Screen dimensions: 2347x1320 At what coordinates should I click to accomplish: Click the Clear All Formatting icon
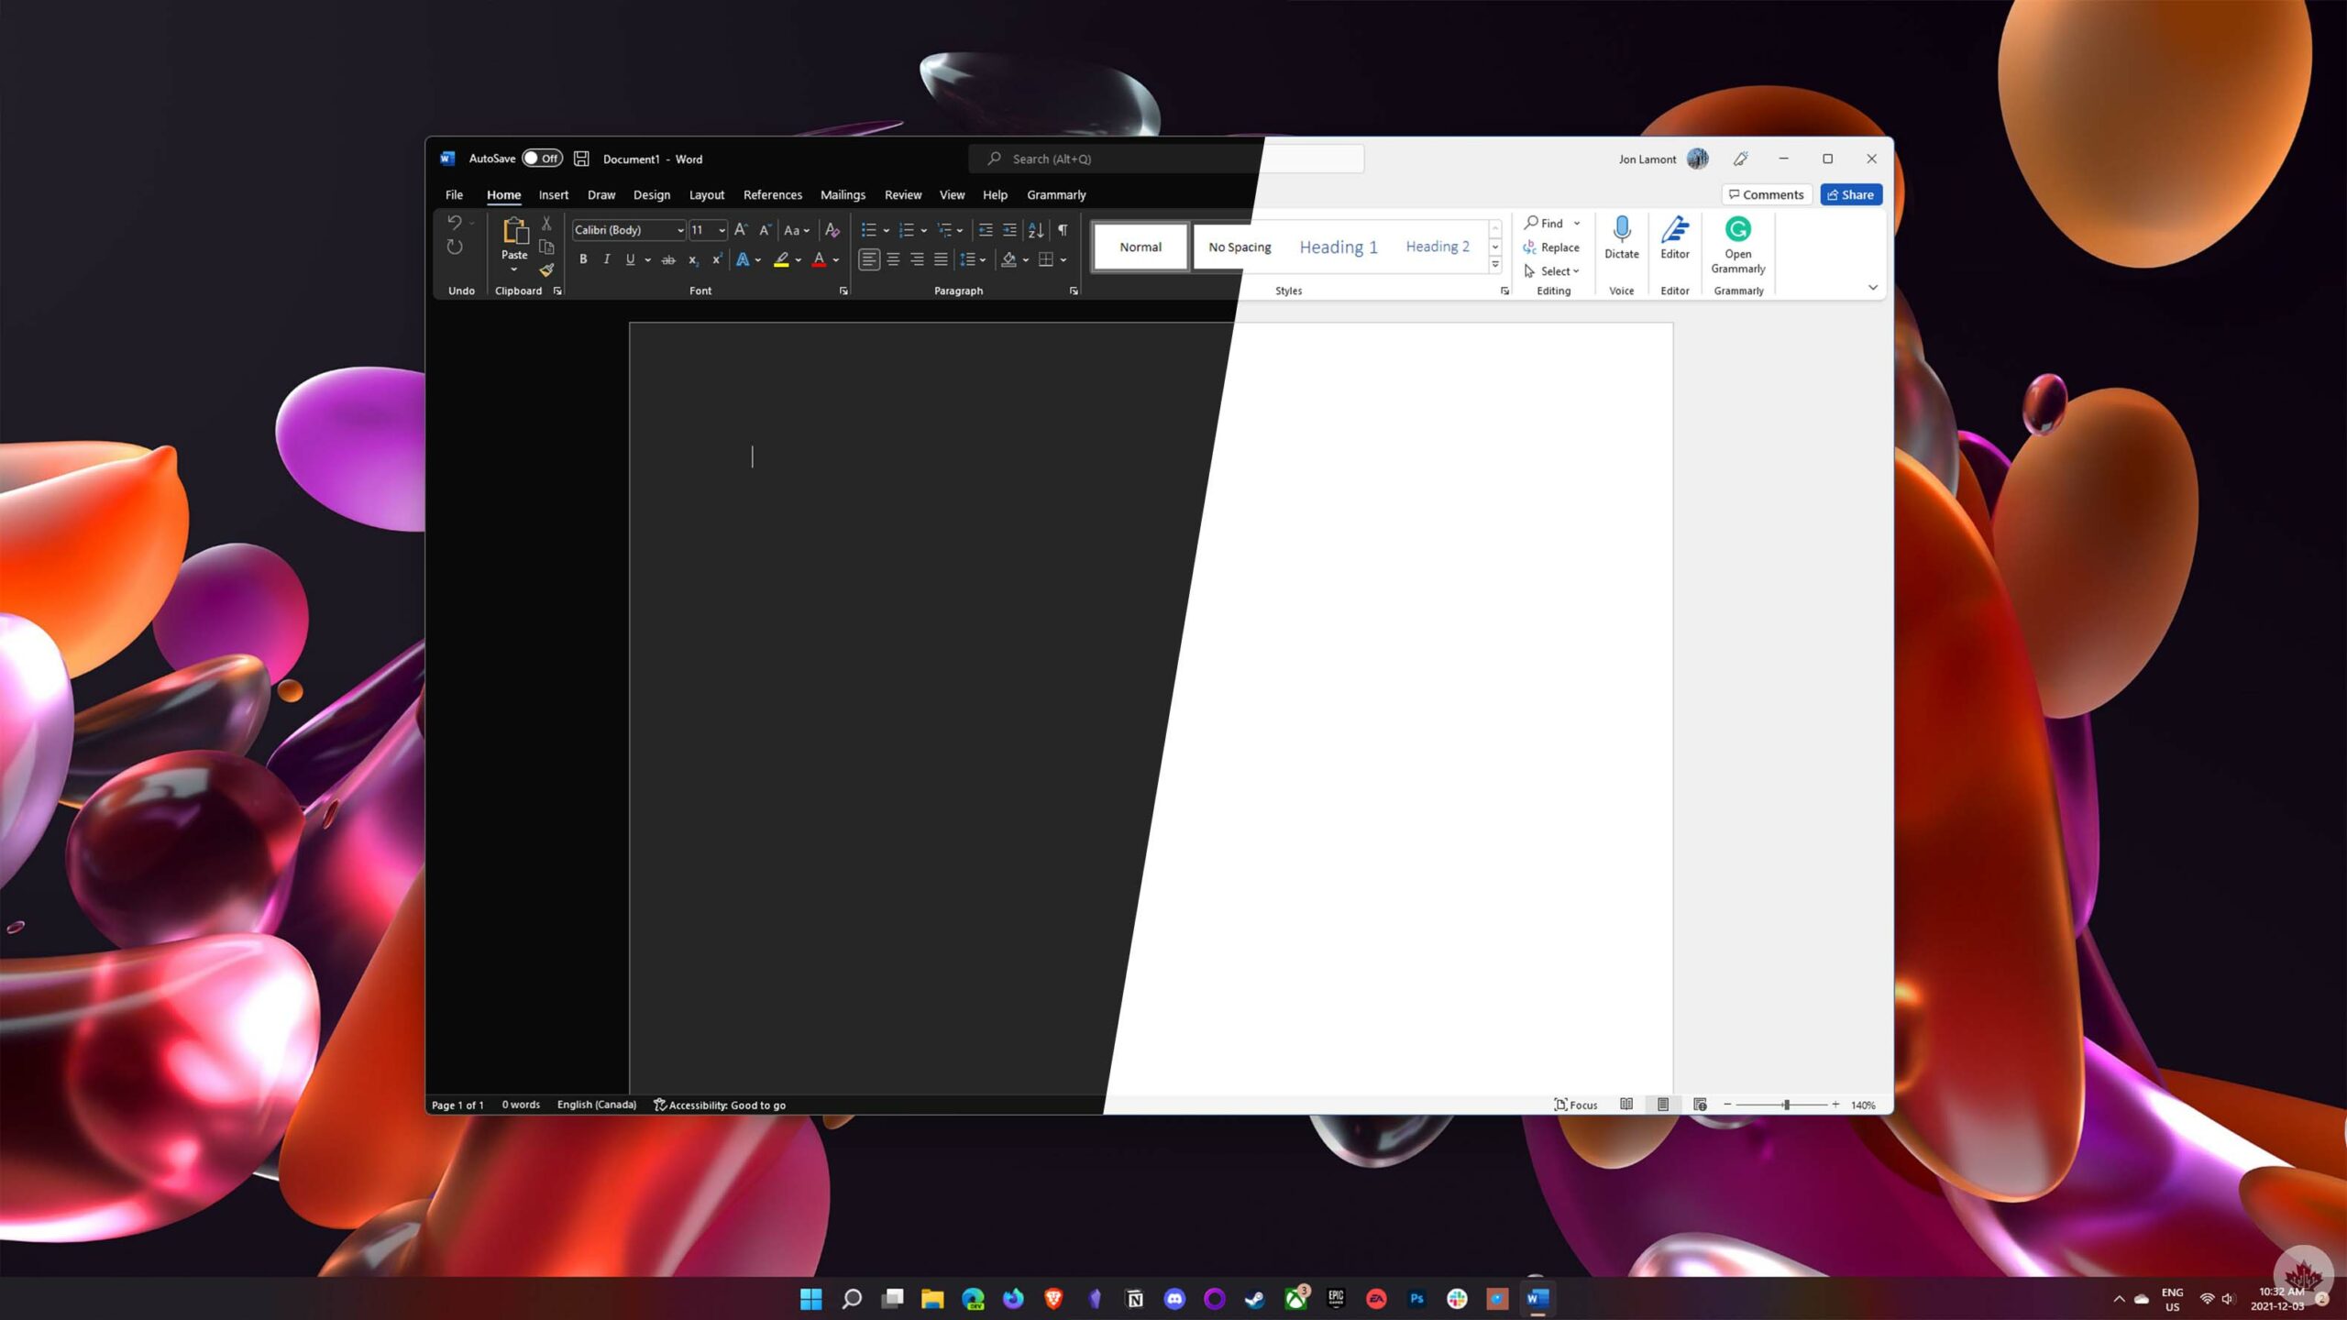(x=832, y=230)
